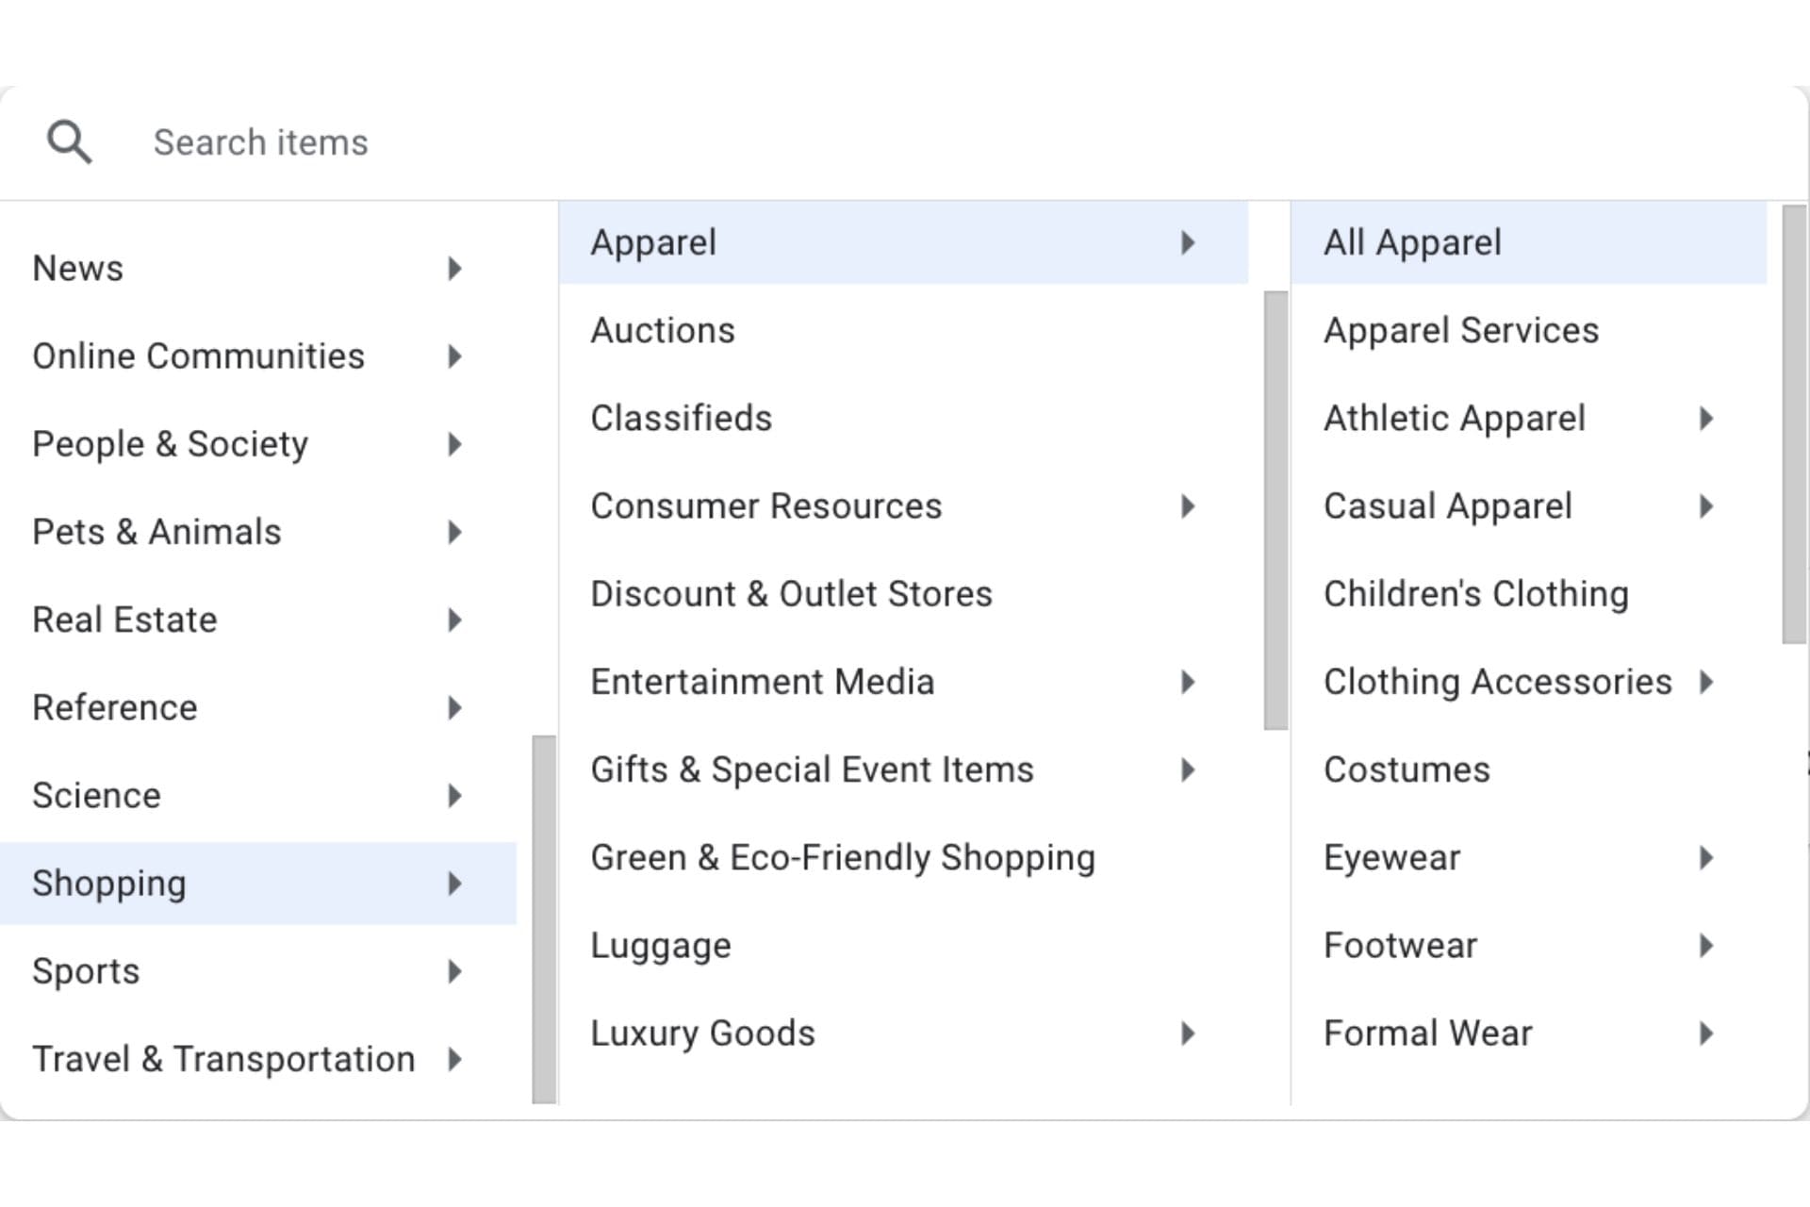Screen dimensions: 1810x1207
Task: Select the Real Estate category
Action: point(124,620)
